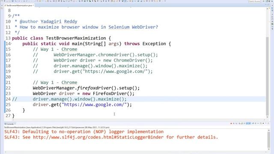The image size is (274, 154).
Task: Toggle Word Wrap in the Console toolbar
Action: point(244,124)
